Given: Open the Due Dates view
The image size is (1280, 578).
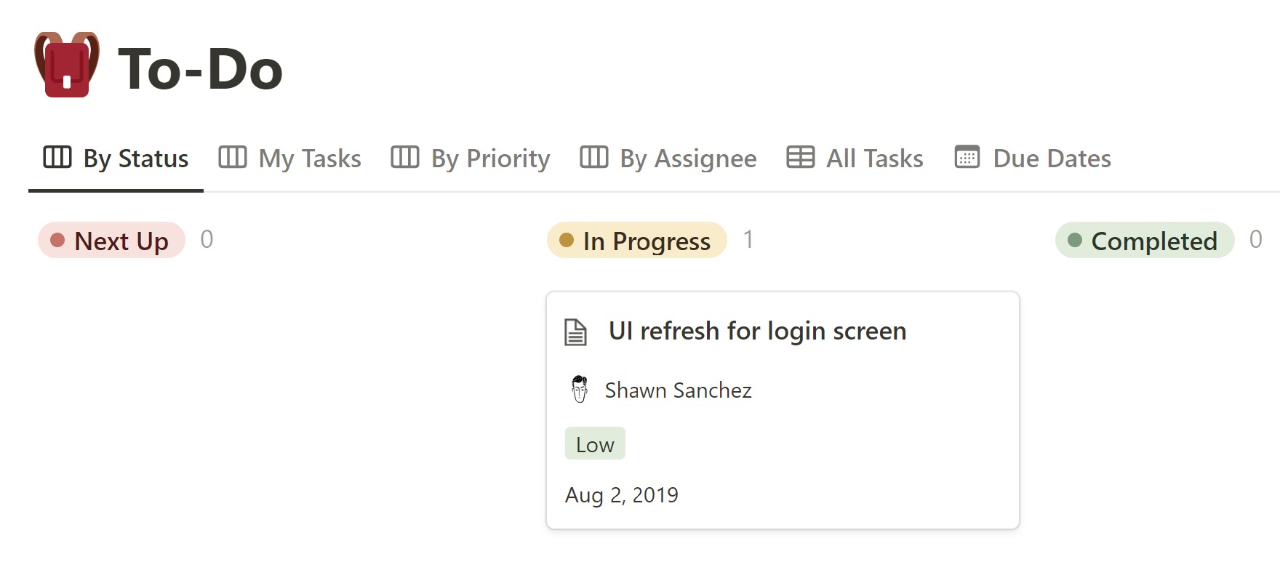Looking at the screenshot, I should [1052, 158].
